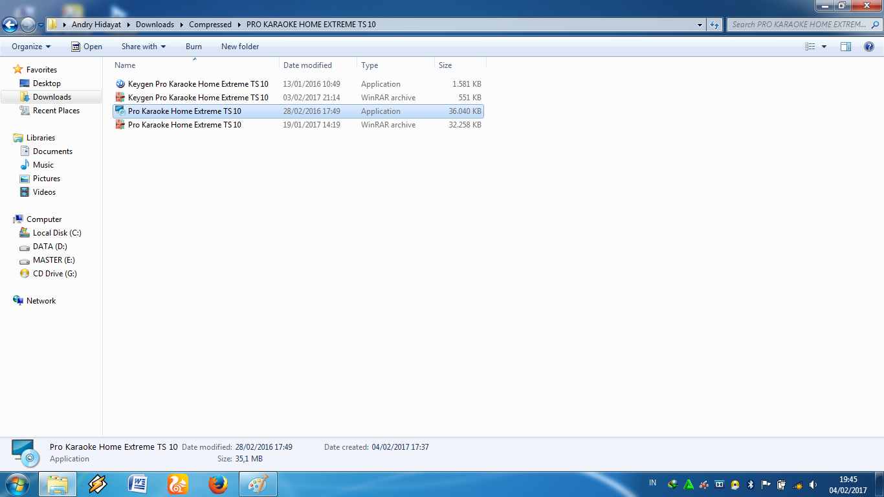The height and width of the screenshot is (497, 884).
Task: Click the Keygen application file icon
Action: pyautogui.click(x=120, y=84)
